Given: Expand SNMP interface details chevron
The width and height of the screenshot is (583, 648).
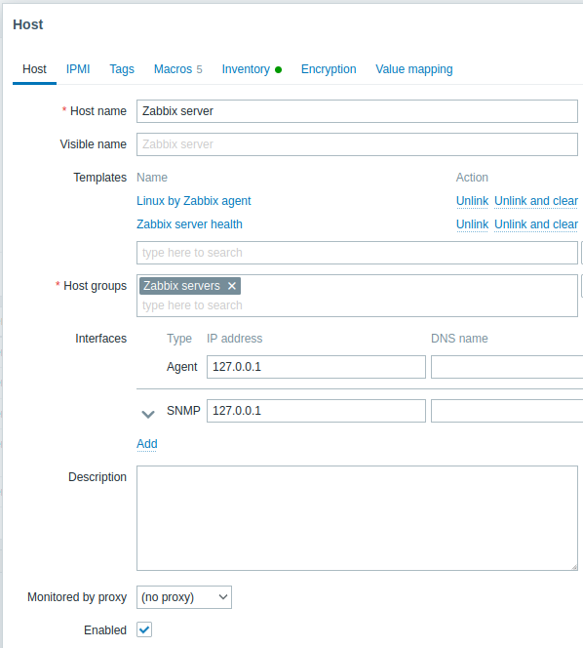Looking at the screenshot, I should click(148, 414).
